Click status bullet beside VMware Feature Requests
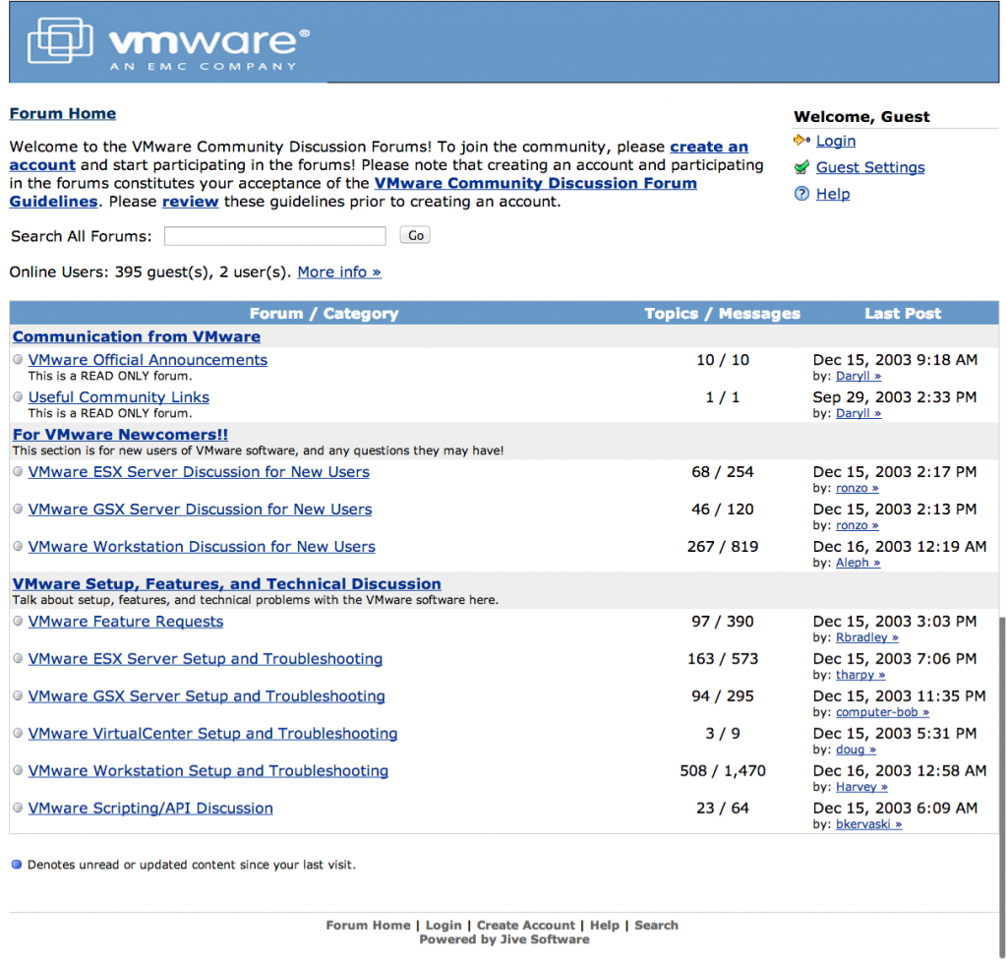 [x=18, y=621]
